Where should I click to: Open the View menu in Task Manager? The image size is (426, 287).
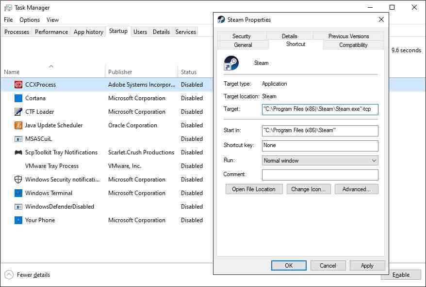pos(52,20)
